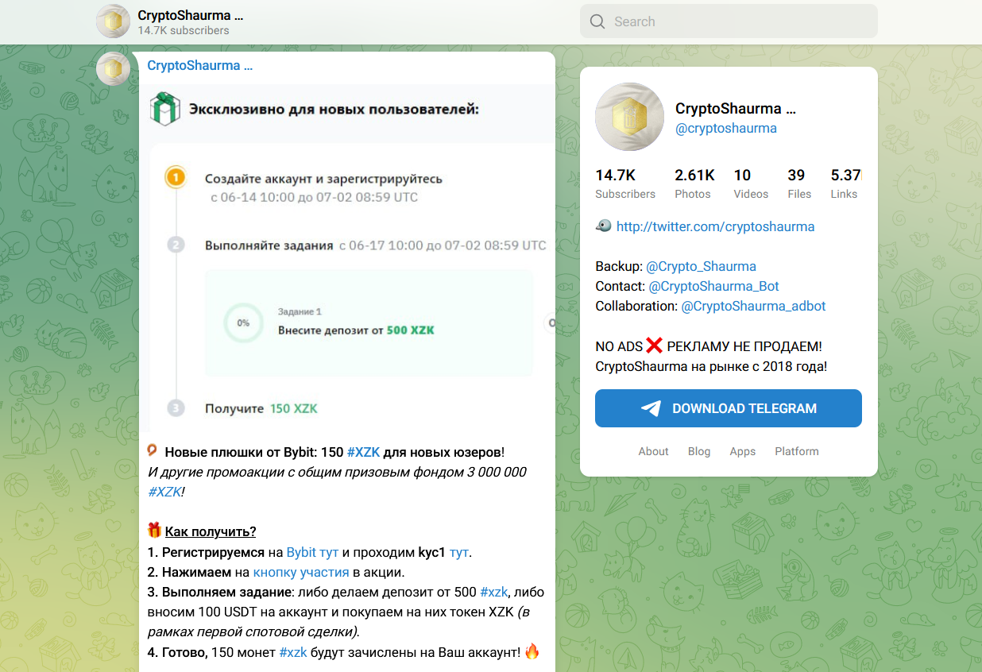This screenshot has width=982, height=672.
Task: Open the @CryptoShaurma_adbot collaboration link
Action: pyautogui.click(x=754, y=306)
